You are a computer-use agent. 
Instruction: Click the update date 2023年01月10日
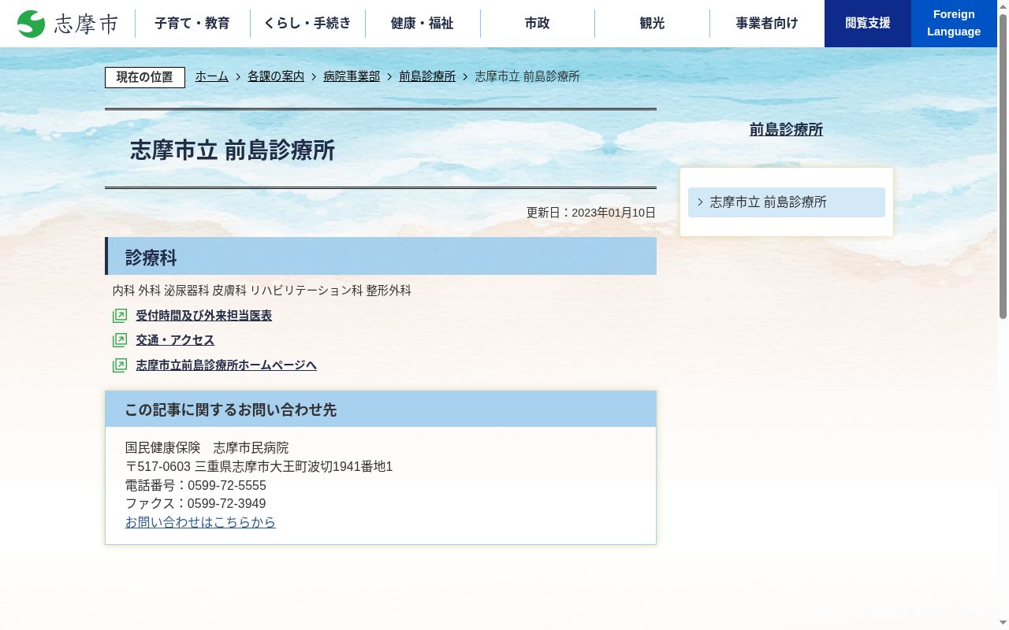(x=613, y=213)
